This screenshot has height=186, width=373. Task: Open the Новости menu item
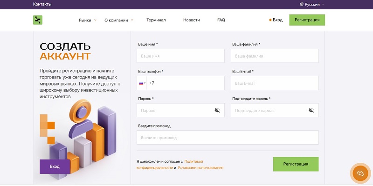click(x=191, y=20)
